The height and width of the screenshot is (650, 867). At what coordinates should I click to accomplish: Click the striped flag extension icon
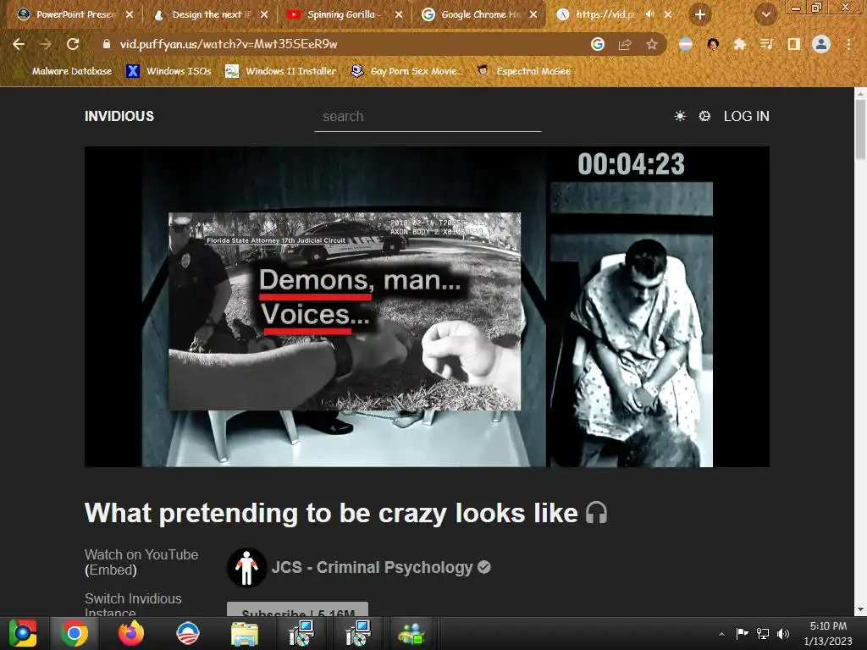686,44
